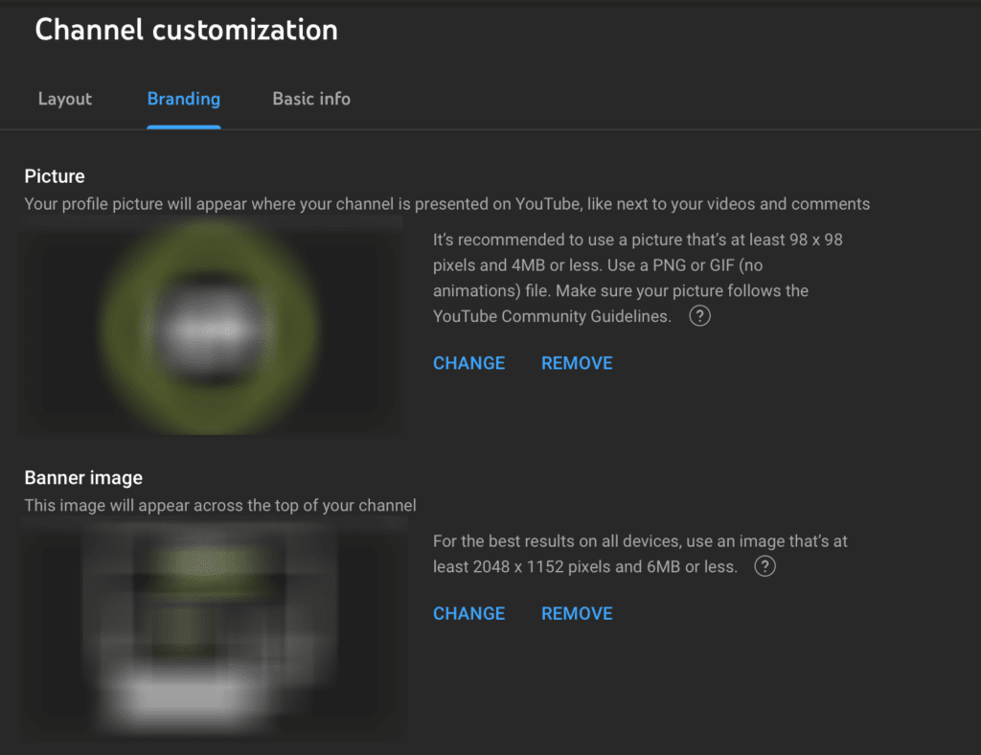981x755 pixels.
Task: Click REMOVE for the banner image
Action: [x=577, y=613]
